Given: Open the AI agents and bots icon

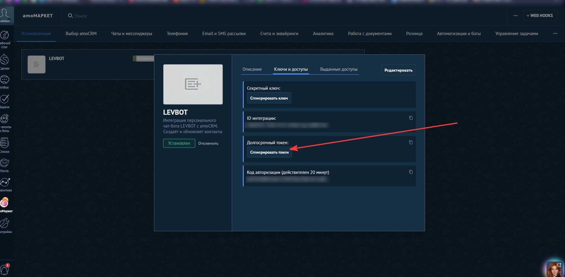Looking at the screenshot, I should click(4, 119).
